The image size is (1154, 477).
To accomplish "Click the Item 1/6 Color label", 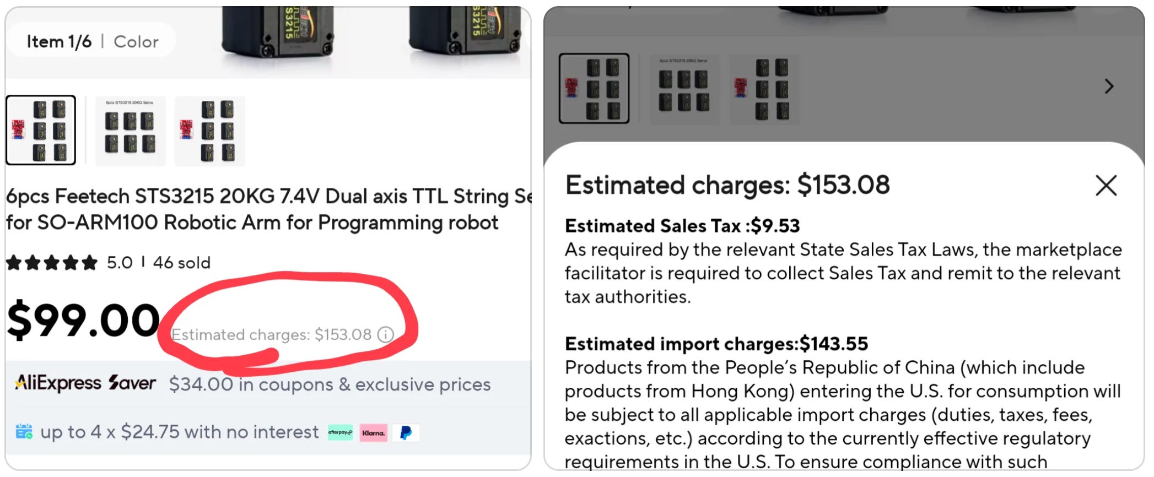I will click(x=93, y=41).
